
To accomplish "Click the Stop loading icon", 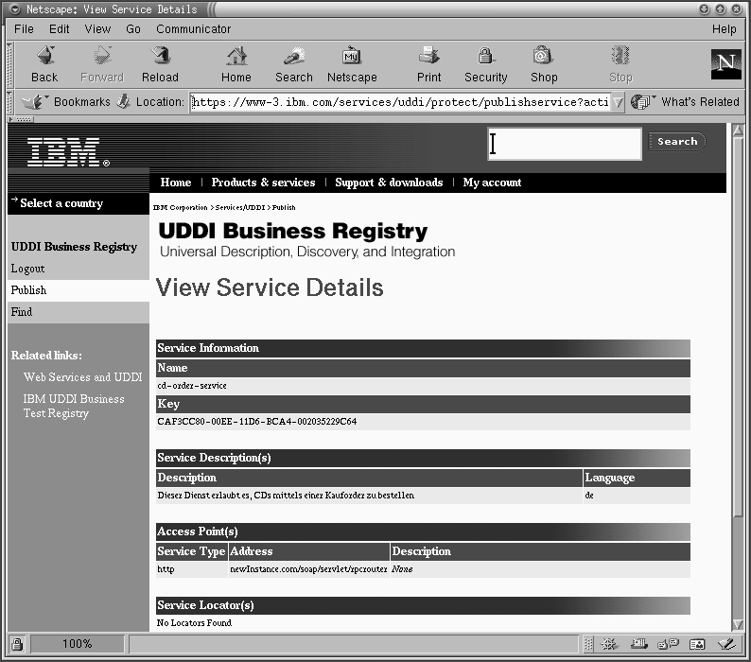I will 620,56.
